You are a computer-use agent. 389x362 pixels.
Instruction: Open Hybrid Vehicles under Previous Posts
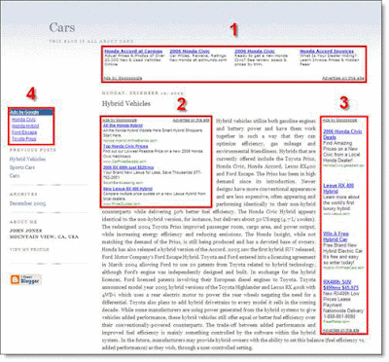point(27,159)
